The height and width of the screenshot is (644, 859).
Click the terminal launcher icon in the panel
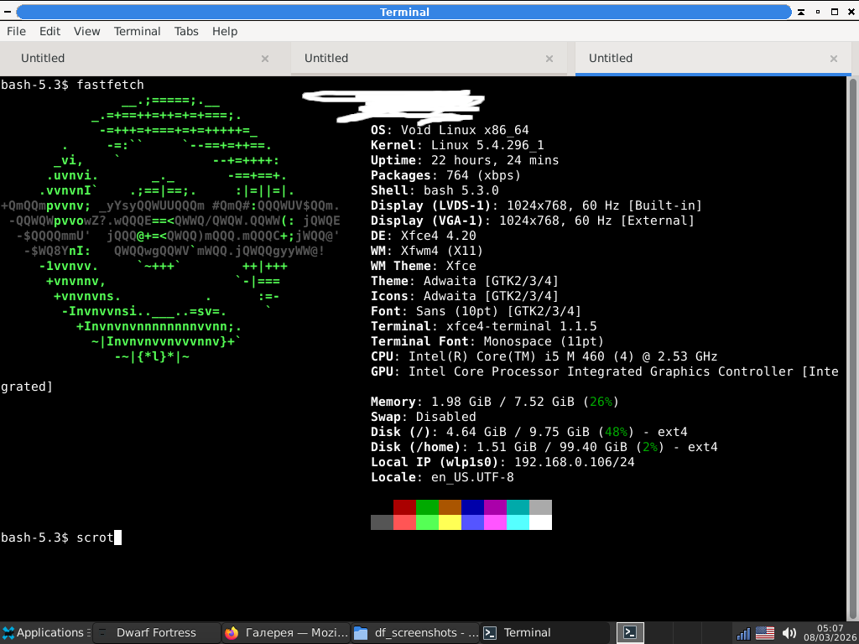click(x=630, y=633)
